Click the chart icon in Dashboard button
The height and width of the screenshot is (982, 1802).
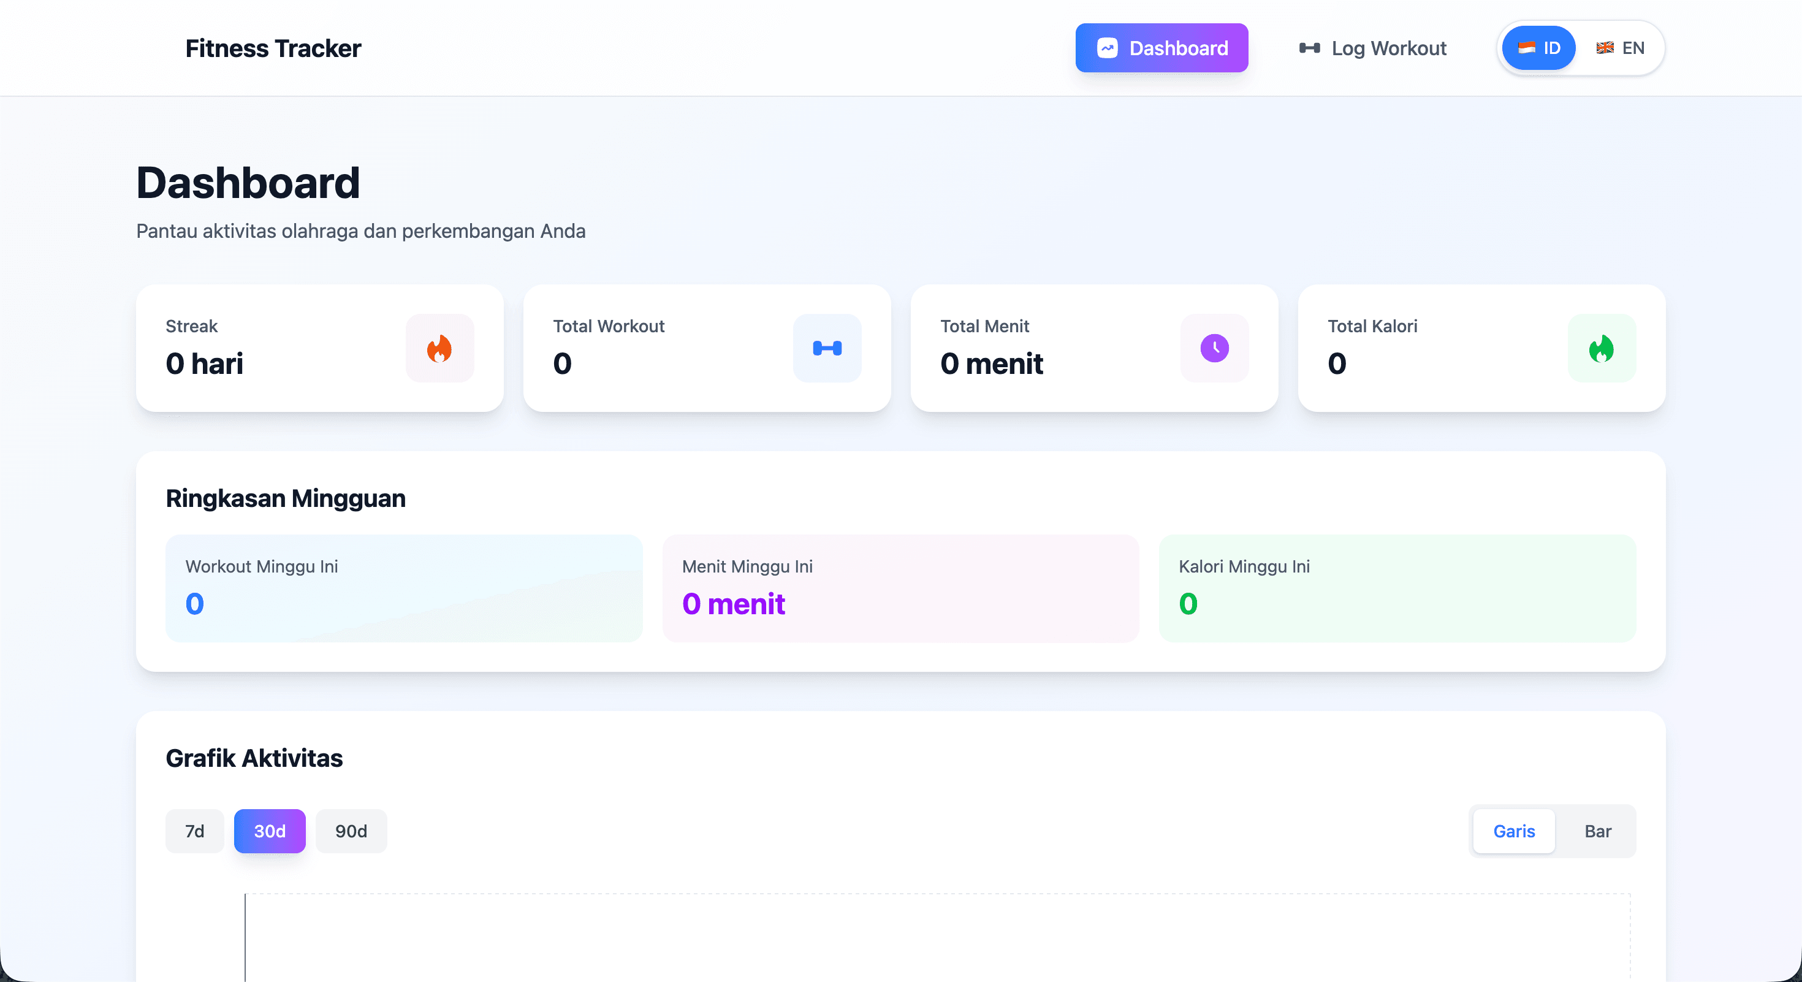1107,48
